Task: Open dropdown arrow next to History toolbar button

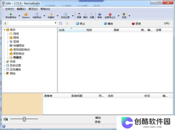Action: tap(73, 16)
